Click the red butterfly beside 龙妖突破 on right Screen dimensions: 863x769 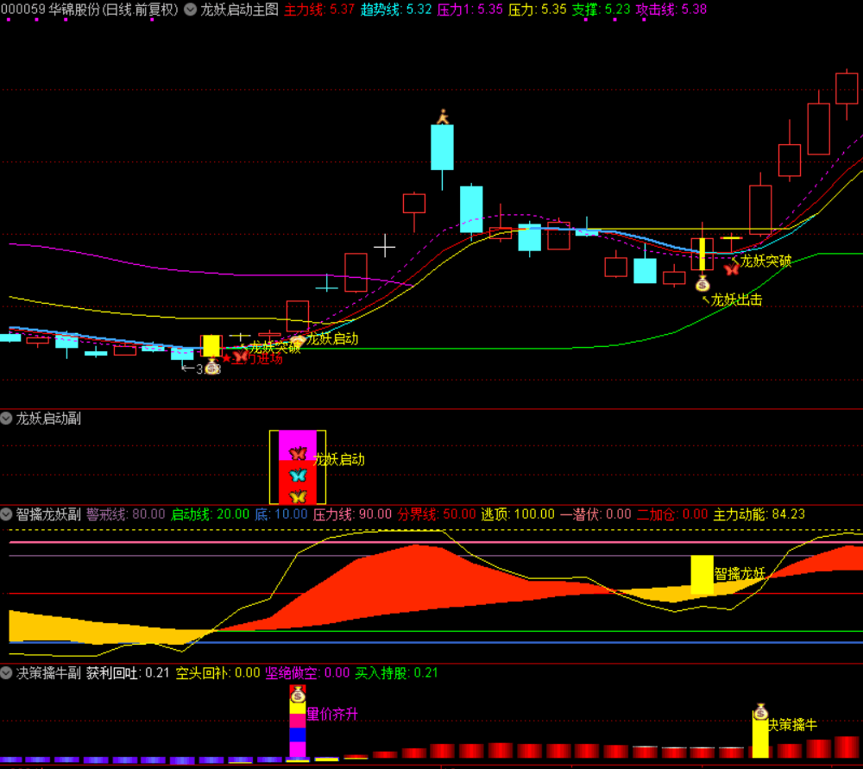(x=731, y=269)
